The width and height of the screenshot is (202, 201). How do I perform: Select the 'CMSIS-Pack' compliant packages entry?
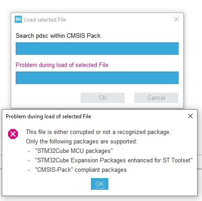[81, 170]
